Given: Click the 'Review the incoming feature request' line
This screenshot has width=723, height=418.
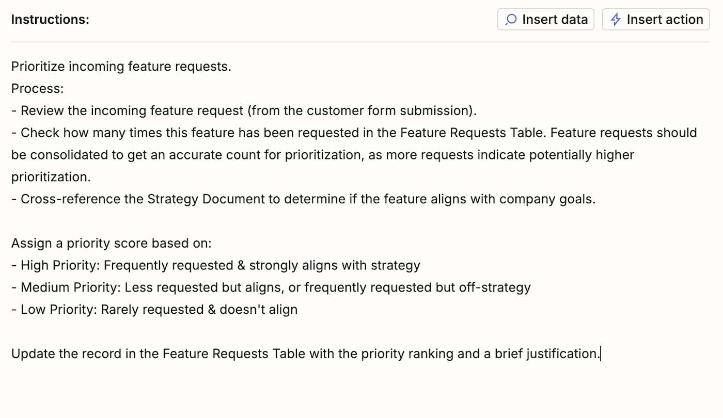Looking at the screenshot, I should coord(244,111).
